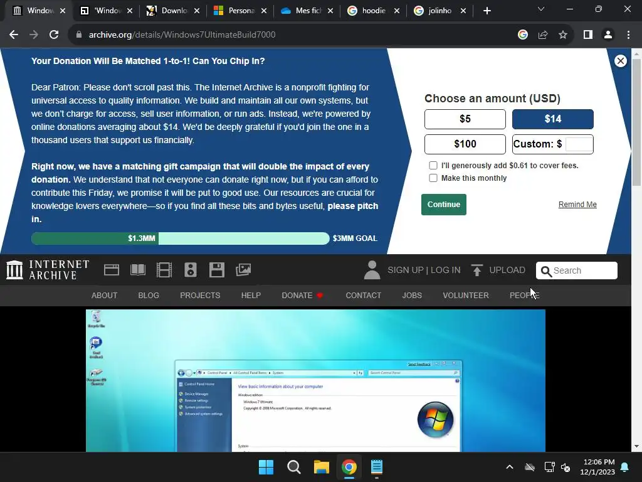The height and width of the screenshot is (482, 642).
Task: Open the Texts book icon
Action: coord(138,270)
